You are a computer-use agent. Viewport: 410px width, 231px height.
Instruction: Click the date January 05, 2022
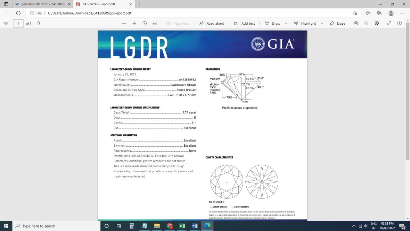point(125,74)
